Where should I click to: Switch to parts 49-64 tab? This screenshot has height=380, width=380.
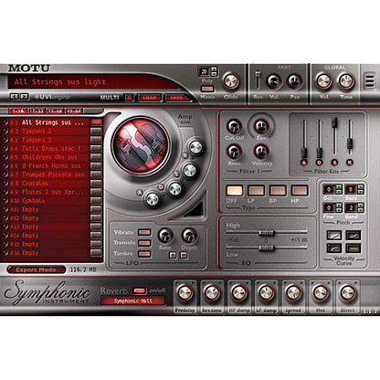pos(73,111)
